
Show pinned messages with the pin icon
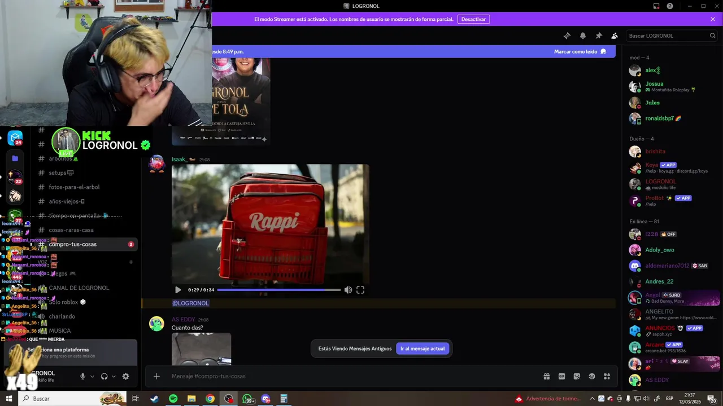coord(599,36)
